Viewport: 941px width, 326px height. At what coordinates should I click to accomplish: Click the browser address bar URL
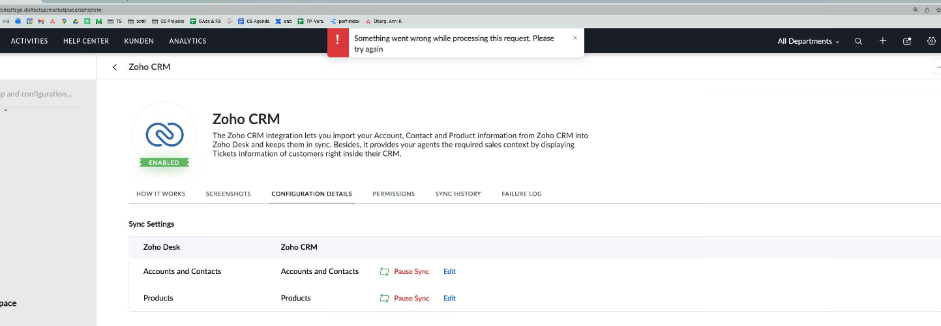tap(51, 10)
